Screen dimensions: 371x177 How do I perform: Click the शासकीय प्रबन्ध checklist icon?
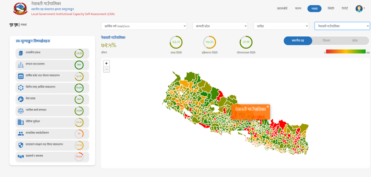click(x=21, y=53)
